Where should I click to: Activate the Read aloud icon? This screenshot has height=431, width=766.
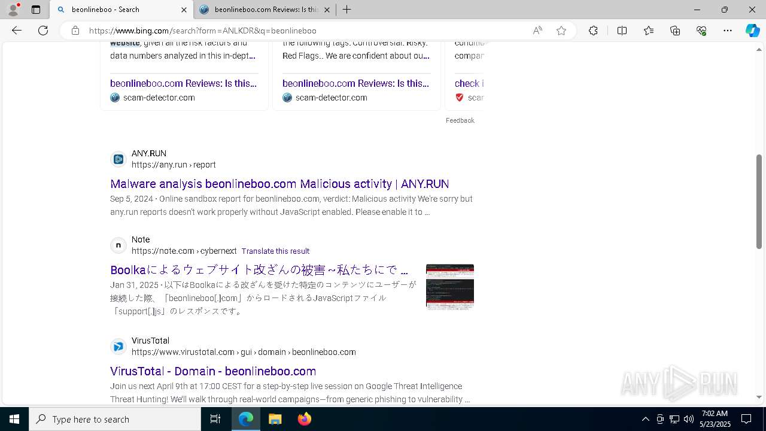[537, 31]
